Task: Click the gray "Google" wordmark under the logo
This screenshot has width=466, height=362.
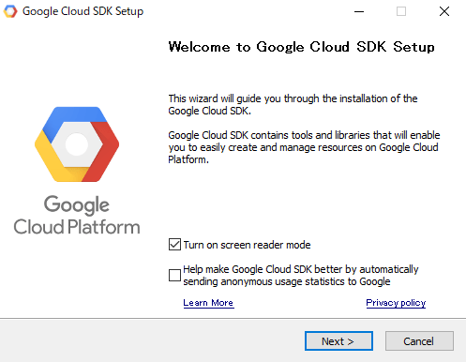Action: point(77,205)
